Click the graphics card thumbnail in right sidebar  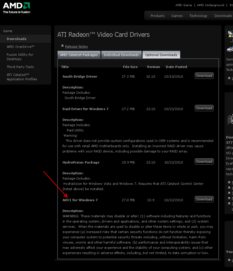point(230,118)
